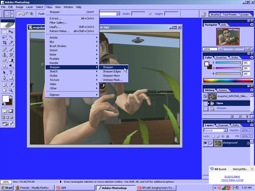Select the Zoom tool
Screen dimensions: 255x191
11,90
